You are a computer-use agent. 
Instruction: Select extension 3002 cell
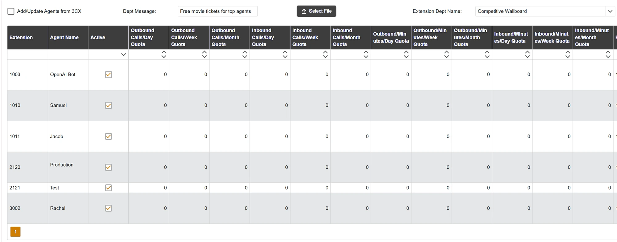(27, 208)
